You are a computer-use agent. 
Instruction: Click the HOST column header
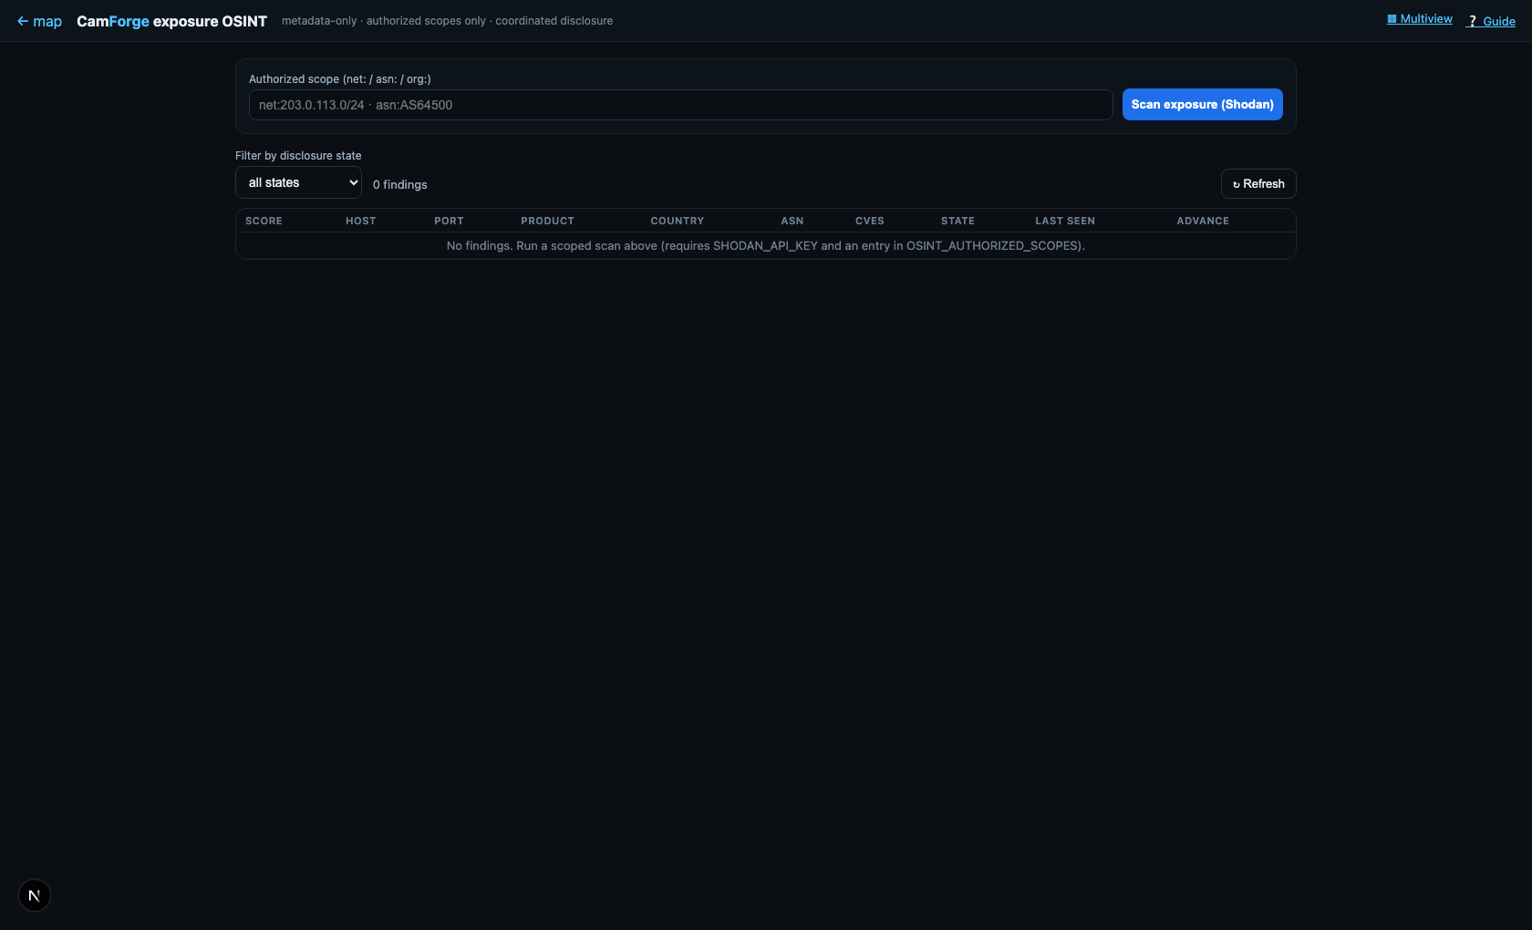point(360,221)
